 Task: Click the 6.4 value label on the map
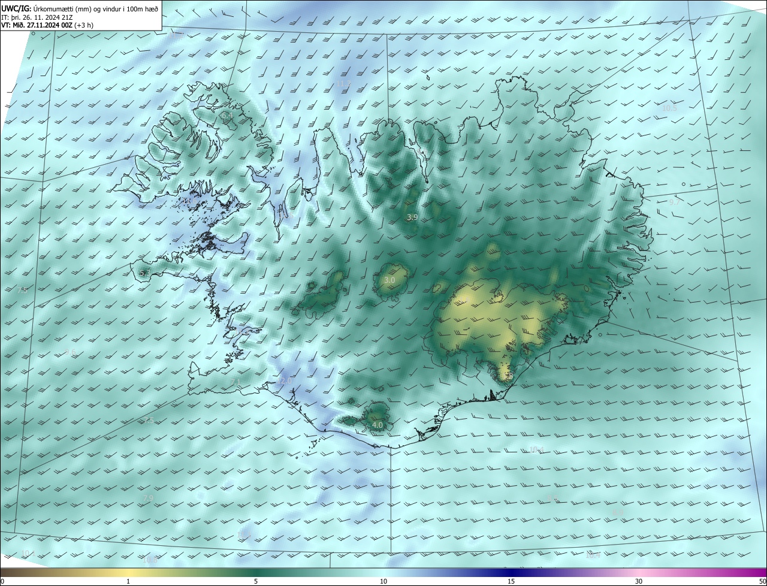[x=227, y=115]
